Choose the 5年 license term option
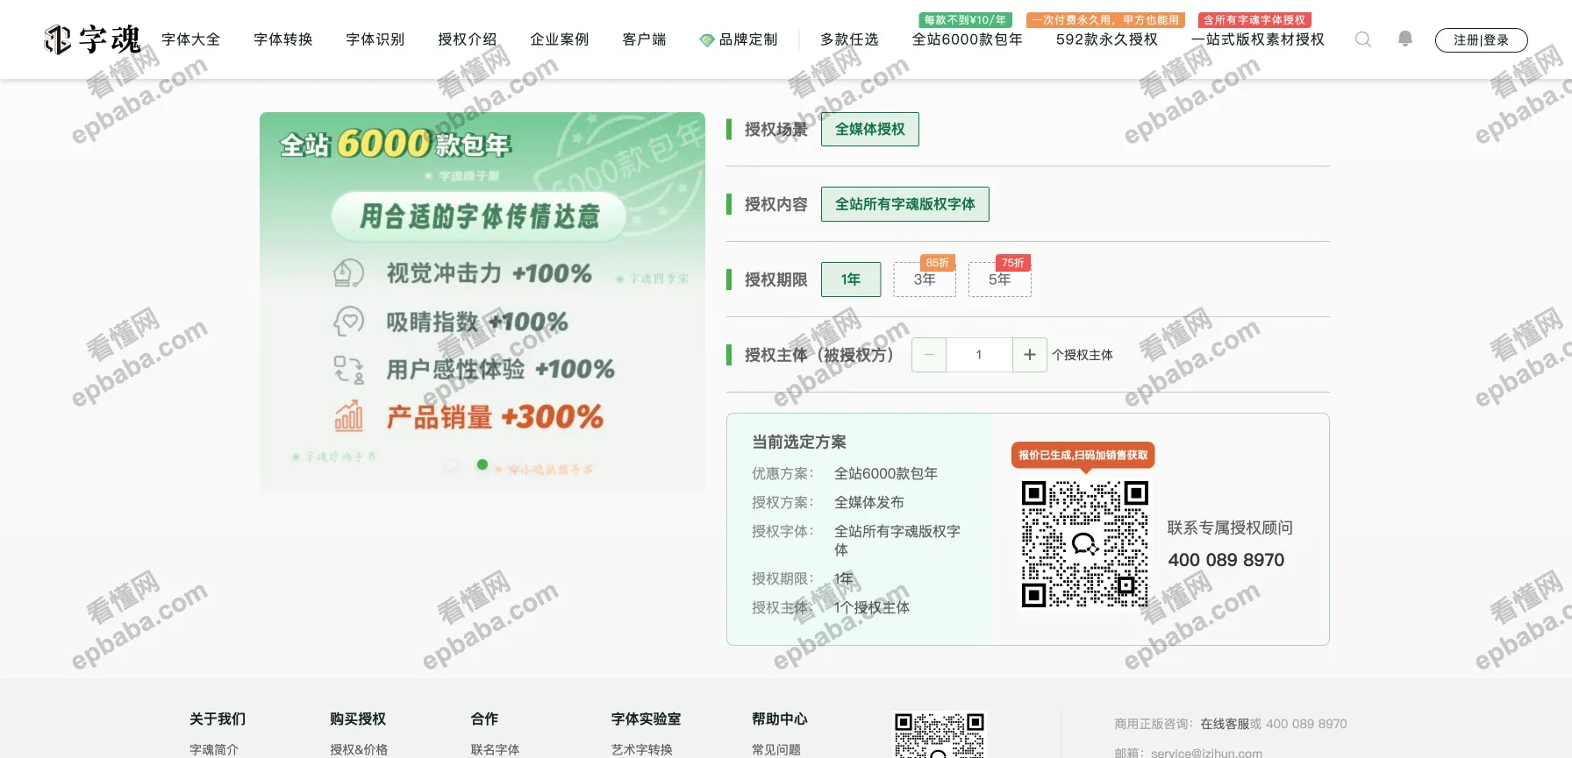 pyautogui.click(x=999, y=280)
